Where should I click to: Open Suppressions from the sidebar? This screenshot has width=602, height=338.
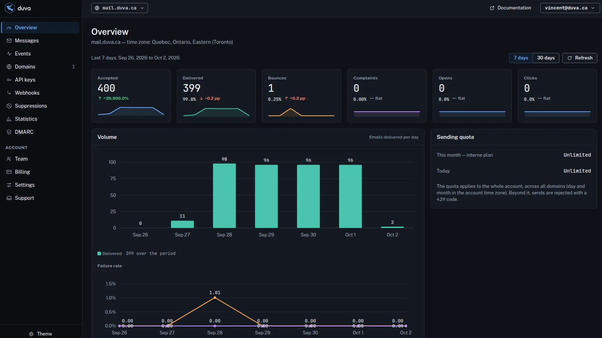pyautogui.click(x=40, y=106)
